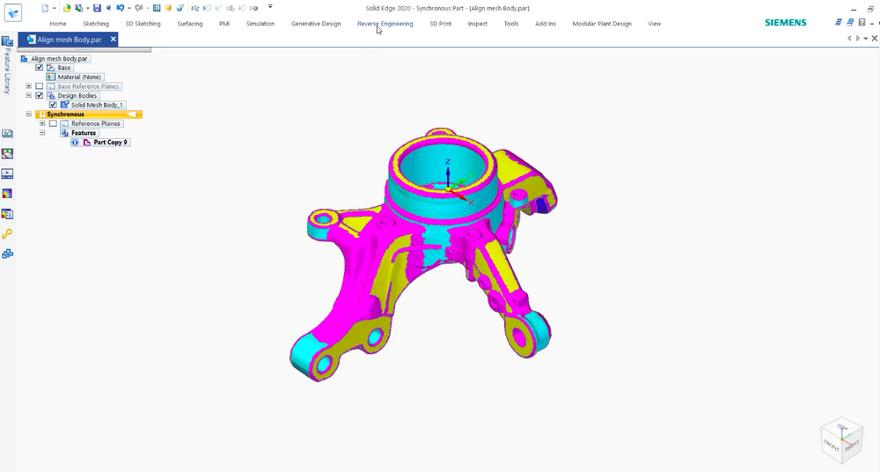
Task: Click the Synchronous header bar
Action: pyautogui.click(x=89, y=114)
